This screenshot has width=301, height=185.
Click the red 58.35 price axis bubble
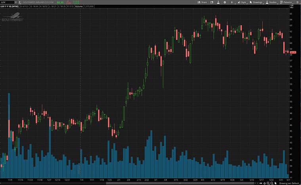coord(293,52)
